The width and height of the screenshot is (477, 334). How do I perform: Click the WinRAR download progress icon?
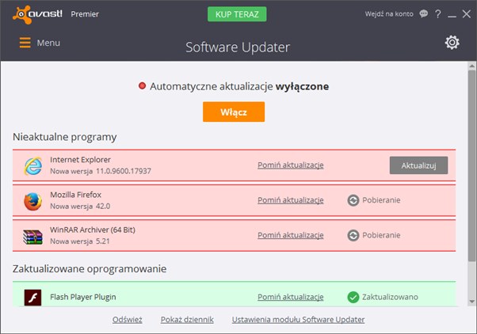353,236
